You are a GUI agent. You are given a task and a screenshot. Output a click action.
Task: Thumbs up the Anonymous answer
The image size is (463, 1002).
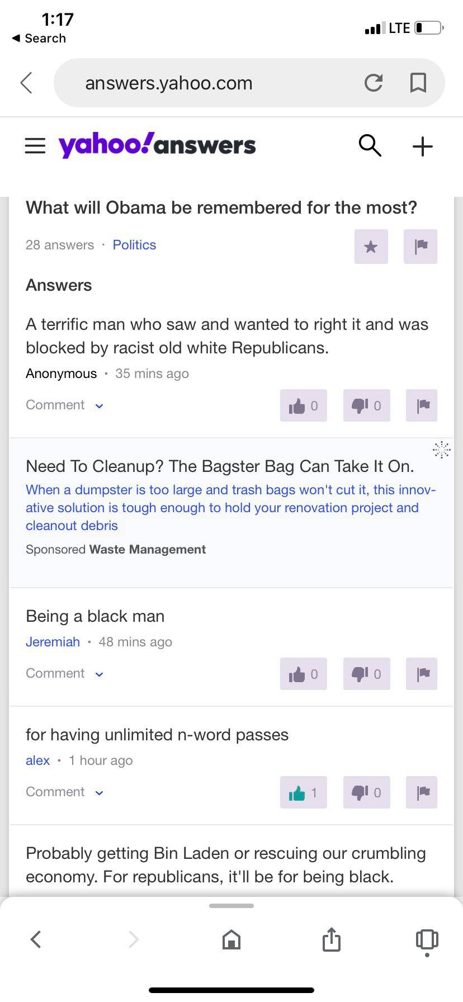pos(303,405)
